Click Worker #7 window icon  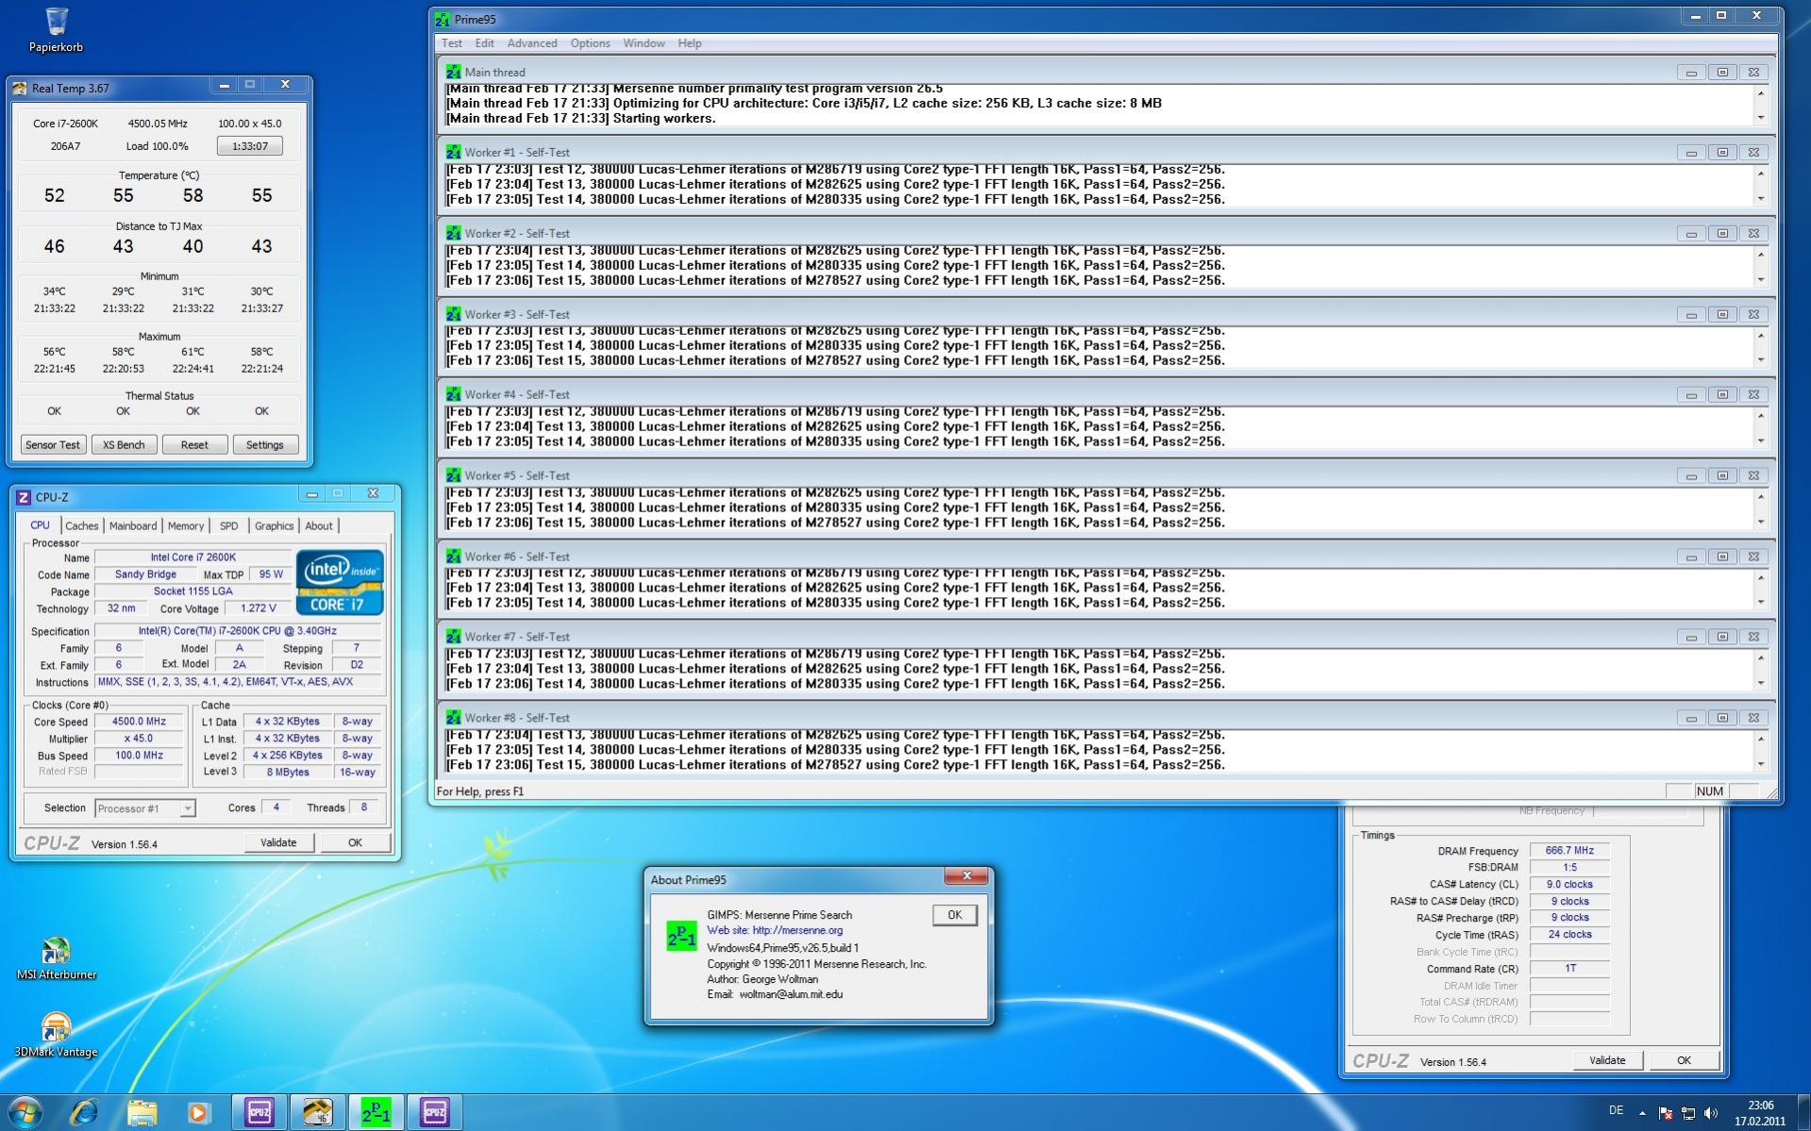tap(454, 637)
